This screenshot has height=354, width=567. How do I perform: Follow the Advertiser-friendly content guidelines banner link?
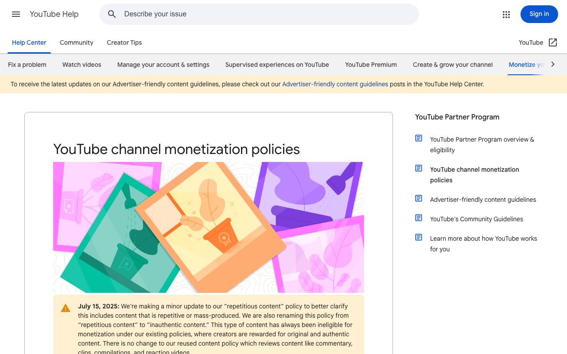click(335, 84)
